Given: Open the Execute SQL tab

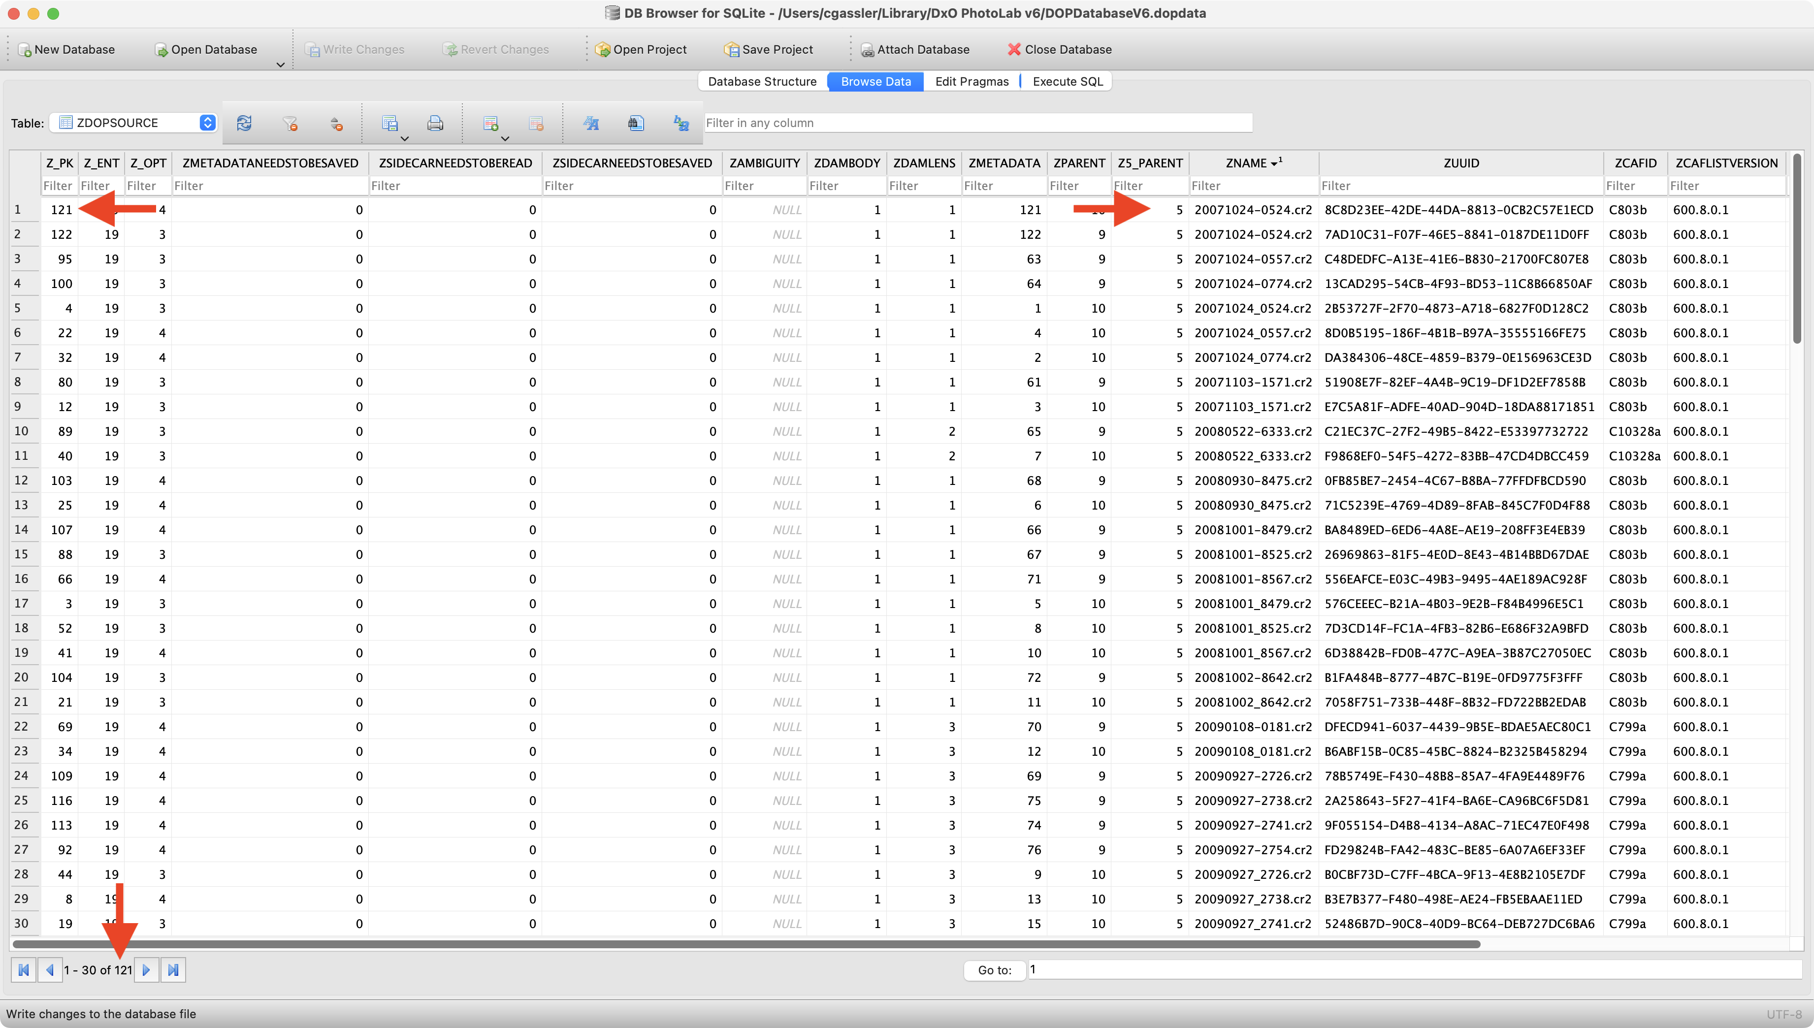Looking at the screenshot, I should coord(1067,81).
